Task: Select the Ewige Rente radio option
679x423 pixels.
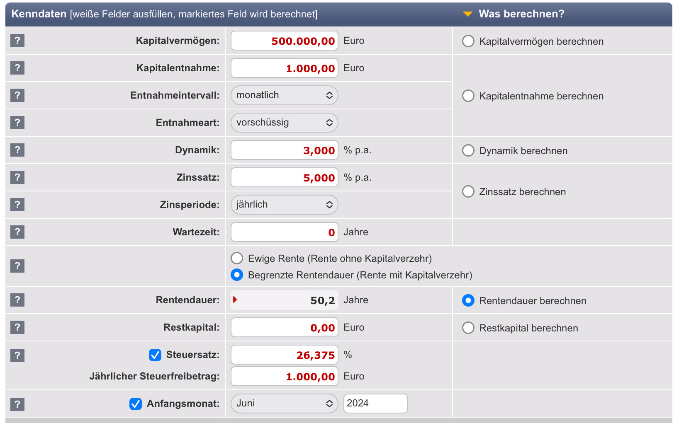Action: (237, 259)
